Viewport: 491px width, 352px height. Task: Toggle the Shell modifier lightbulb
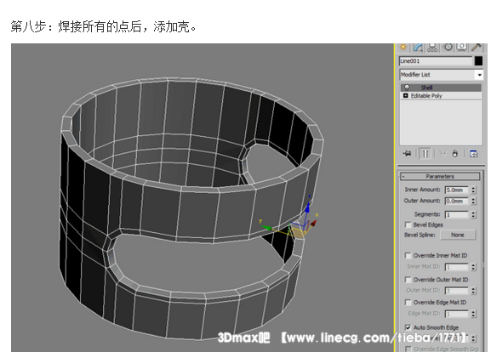[x=407, y=88]
